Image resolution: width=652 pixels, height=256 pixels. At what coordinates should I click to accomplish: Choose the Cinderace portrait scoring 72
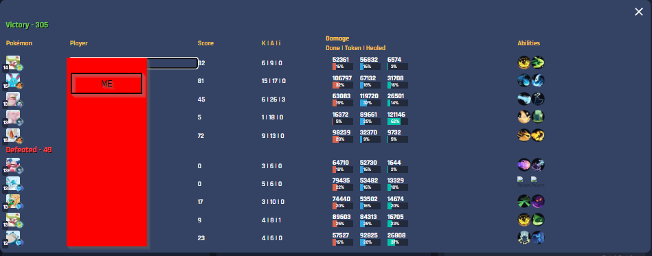coord(13,135)
